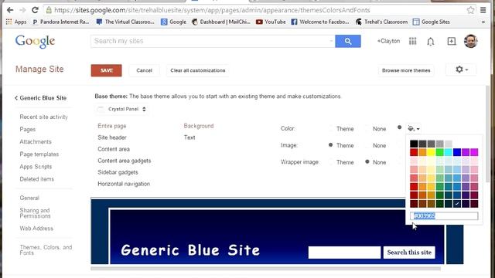Image resolution: width=495 pixels, height=278 pixels.
Task: Open the YouTube bookmark
Action: [x=271, y=22]
